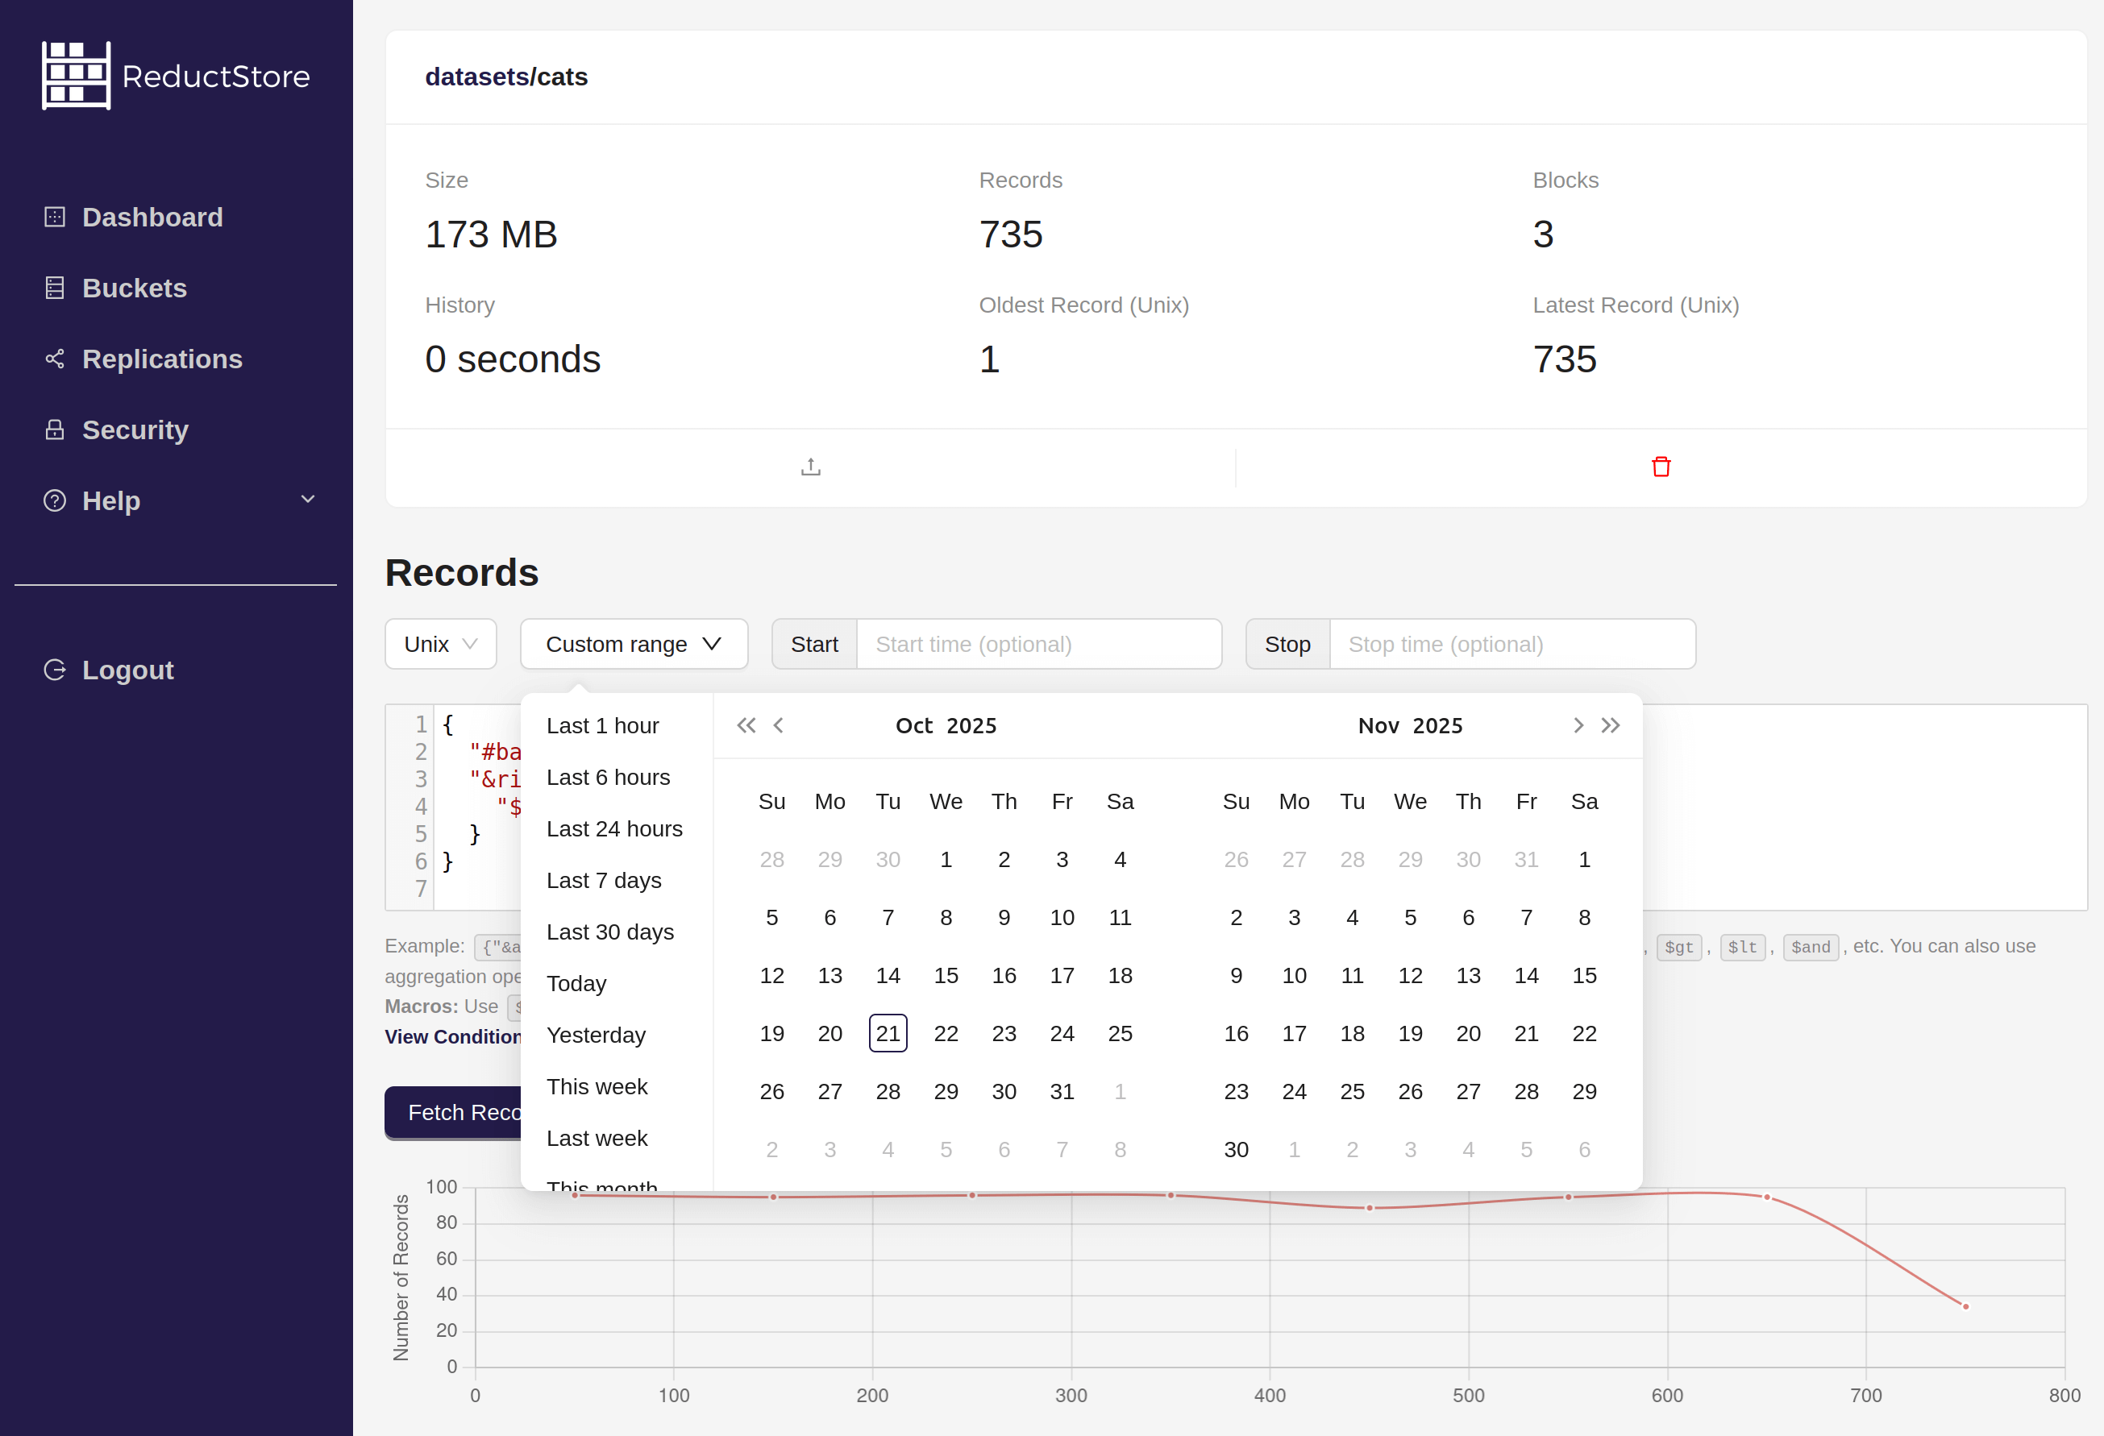Jump back a year with the double-chevron
The width and height of the screenshot is (2104, 1436).
745,724
